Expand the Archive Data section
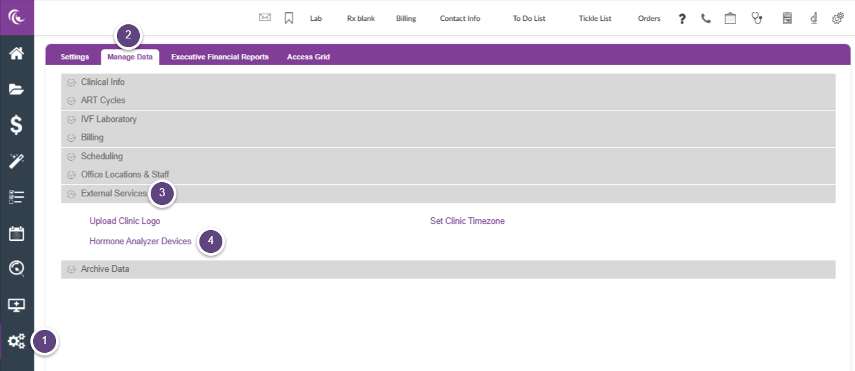 [x=448, y=269]
